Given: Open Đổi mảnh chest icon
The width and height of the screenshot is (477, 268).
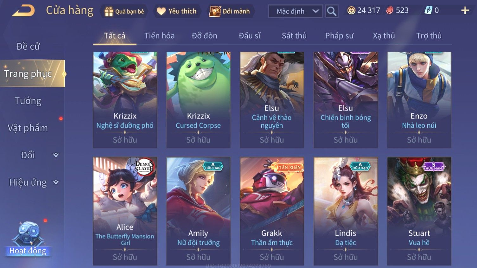Looking at the screenshot, I should [x=215, y=11].
